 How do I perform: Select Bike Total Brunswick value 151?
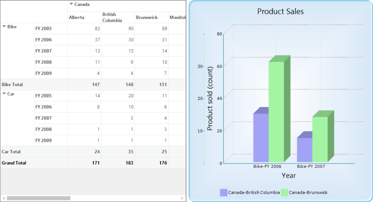151,84
